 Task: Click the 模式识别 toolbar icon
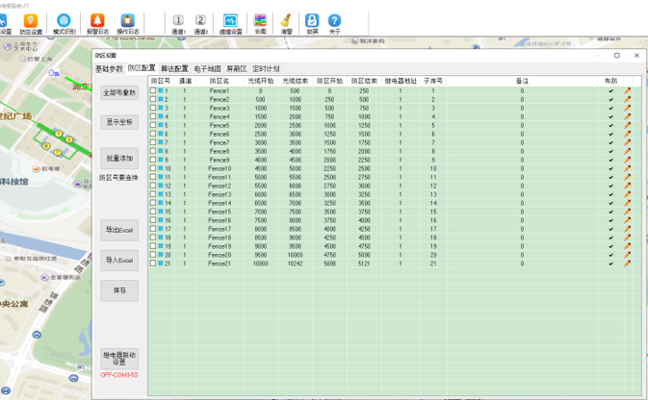[64, 23]
